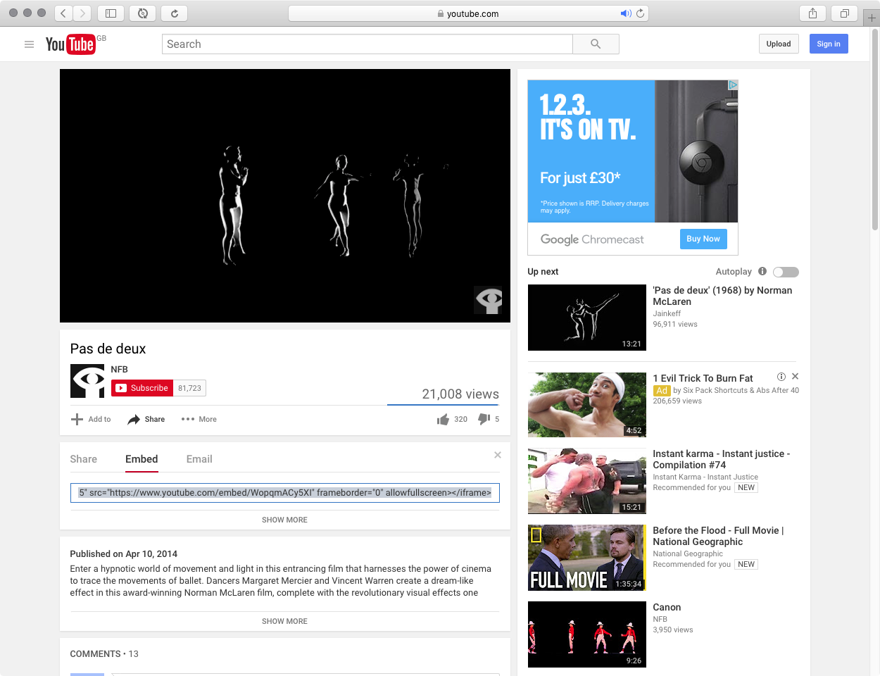This screenshot has height=676, width=880.
Task: Open a new Safari tab
Action: click(x=872, y=18)
